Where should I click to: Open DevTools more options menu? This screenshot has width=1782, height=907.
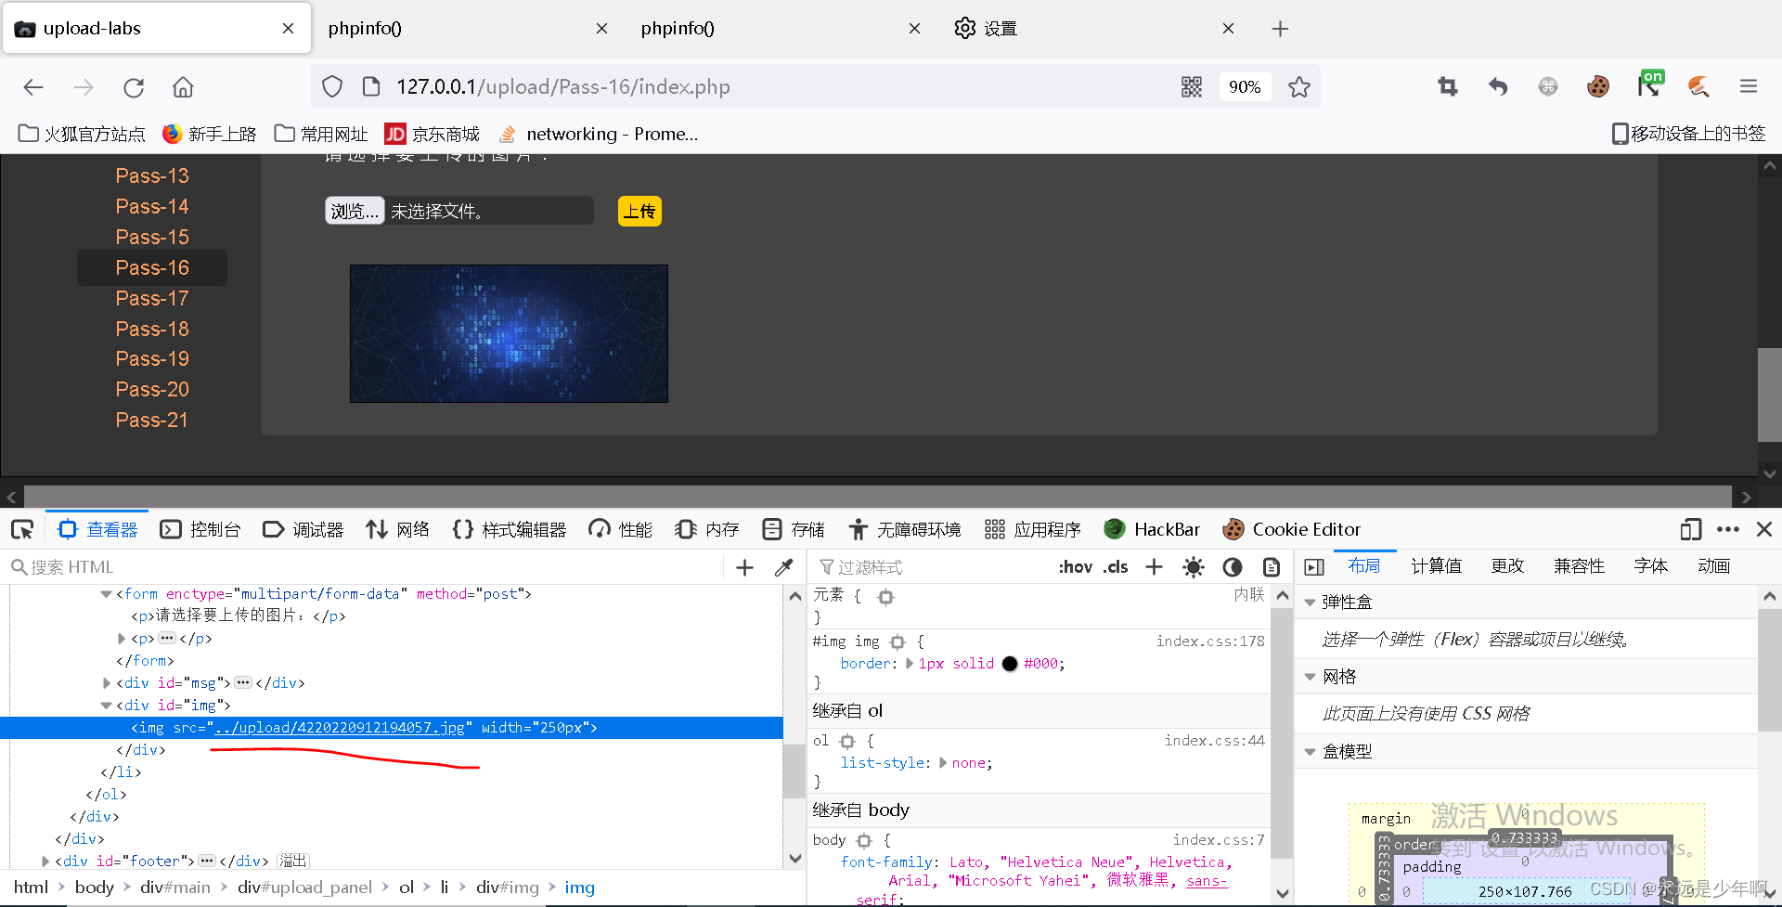tap(1728, 529)
